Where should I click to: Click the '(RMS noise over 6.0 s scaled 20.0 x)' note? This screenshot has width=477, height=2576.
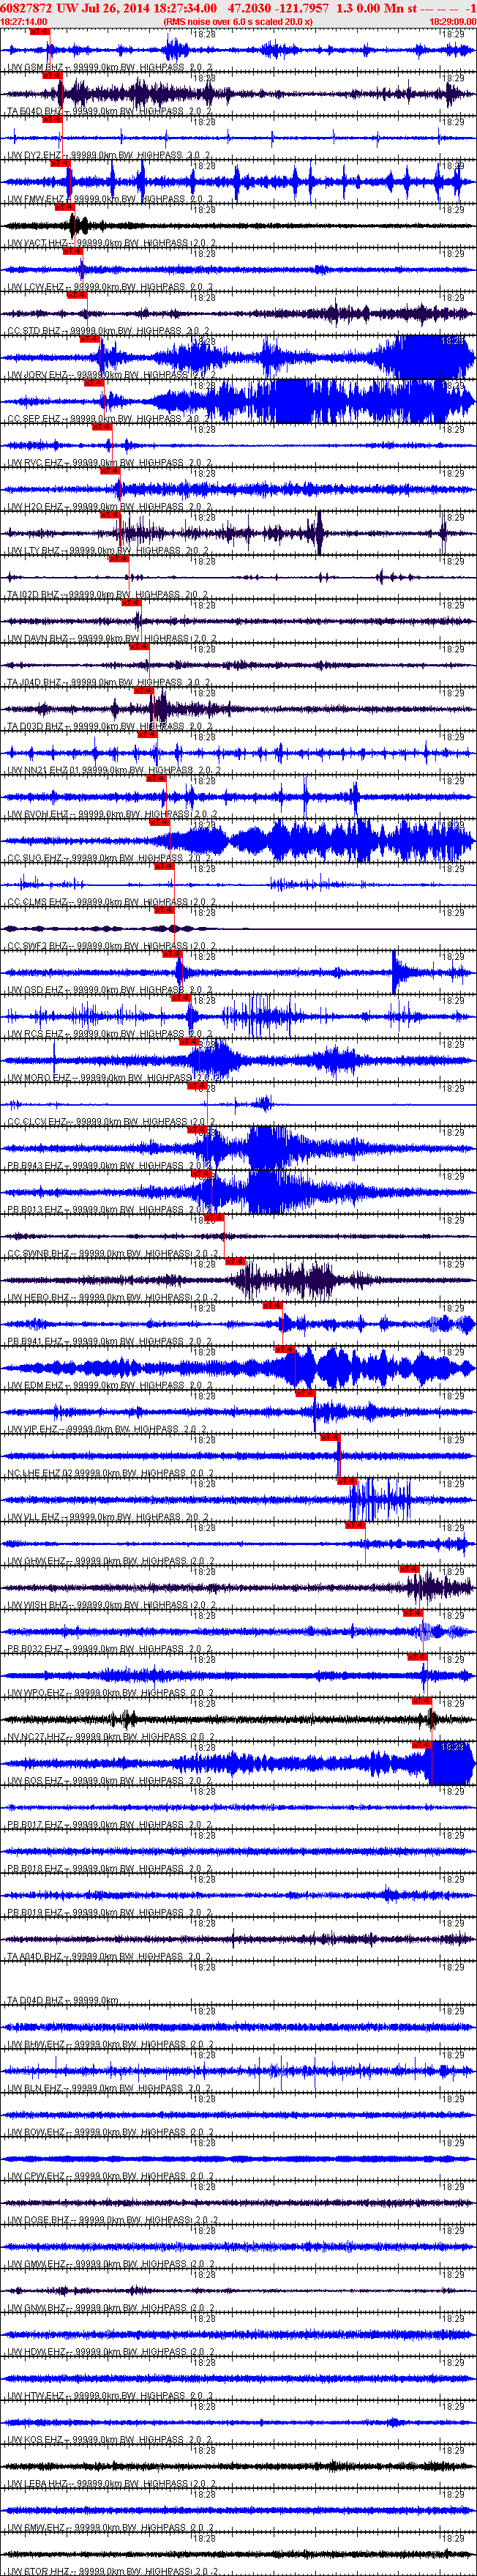[238, 21]
